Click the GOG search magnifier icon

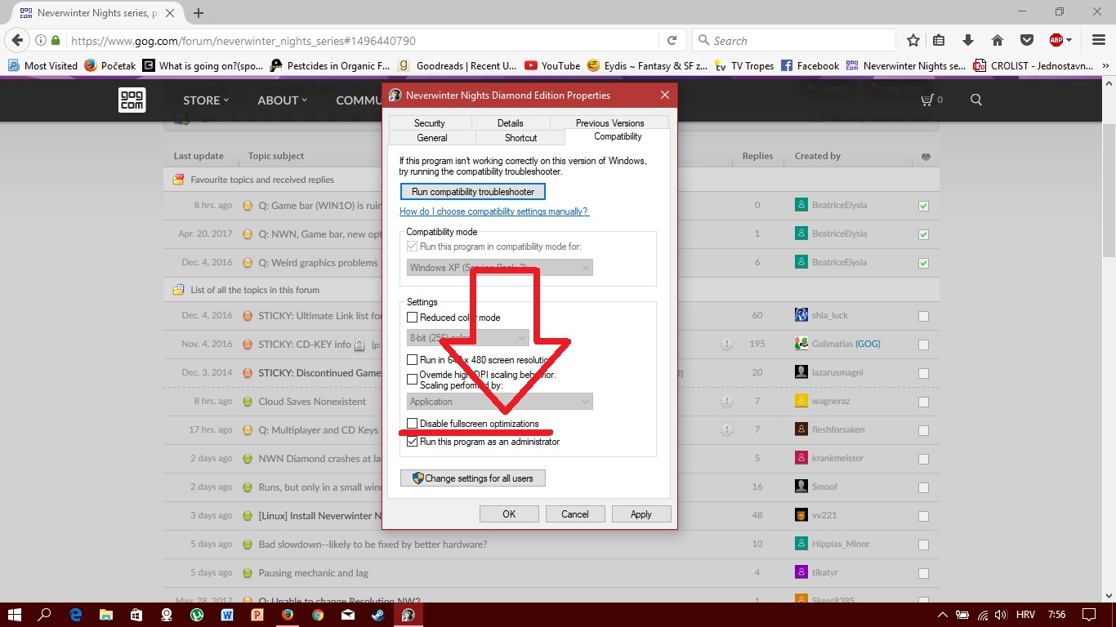coord(976,100)
